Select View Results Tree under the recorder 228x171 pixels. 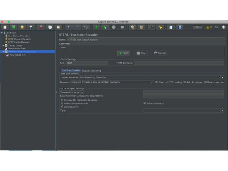click(x=18, y=55)
